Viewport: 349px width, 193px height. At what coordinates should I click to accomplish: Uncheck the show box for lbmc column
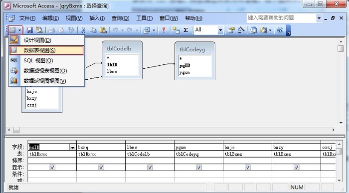pyautogui.click(x=150, y=167)
